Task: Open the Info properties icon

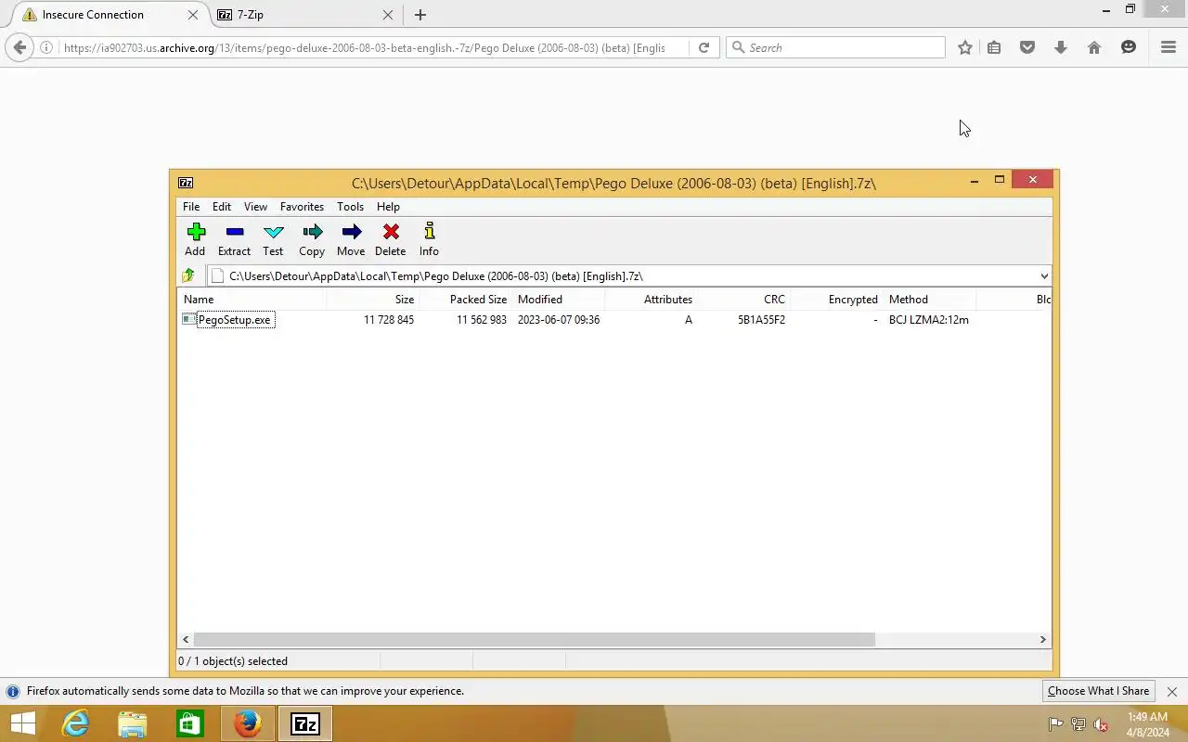Action: pos(429,239)
